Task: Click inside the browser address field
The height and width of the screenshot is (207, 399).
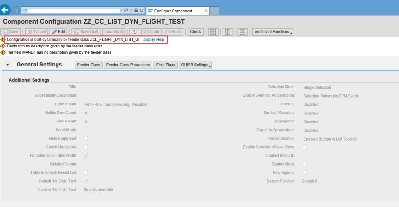Action: [74, 10]
